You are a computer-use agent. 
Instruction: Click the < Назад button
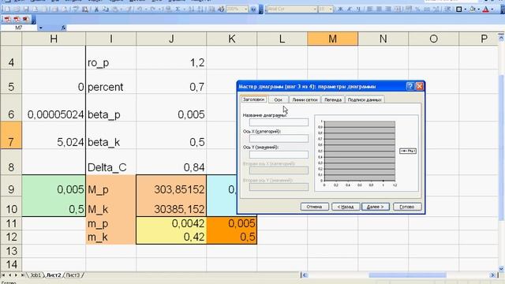click(346, 207)
